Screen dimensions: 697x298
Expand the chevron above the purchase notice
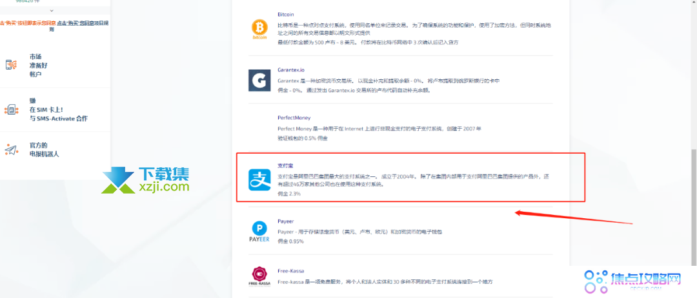52,10
